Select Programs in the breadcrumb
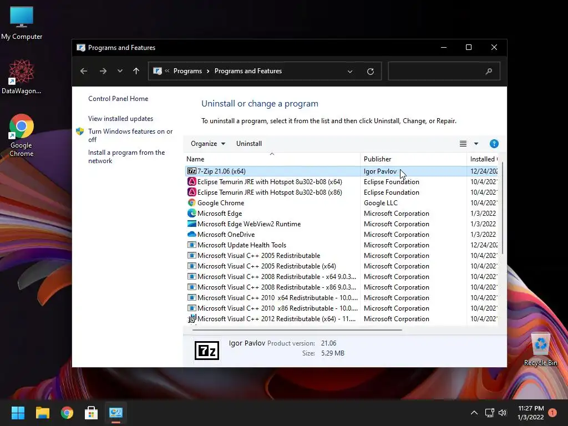Screen dimensions: 568x426 [187, 71]
